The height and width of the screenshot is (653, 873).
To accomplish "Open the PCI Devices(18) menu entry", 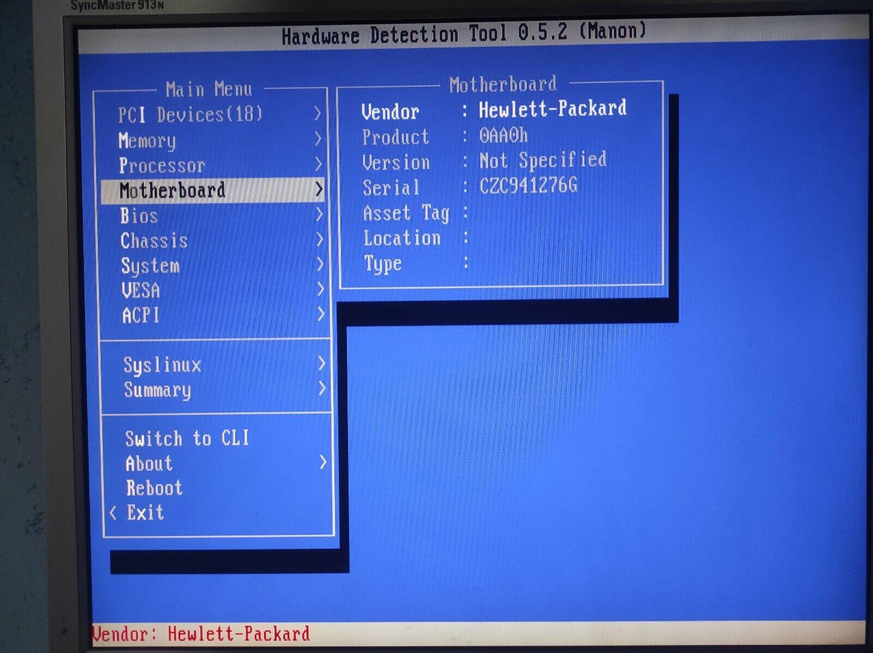I will [x=190, y=114].
